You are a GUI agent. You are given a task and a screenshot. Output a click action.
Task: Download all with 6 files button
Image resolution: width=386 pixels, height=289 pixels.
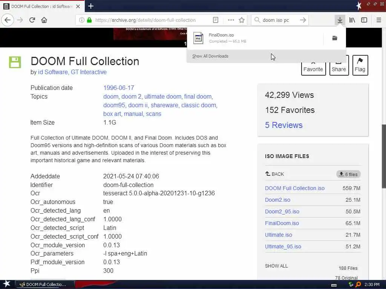[349, 174]
